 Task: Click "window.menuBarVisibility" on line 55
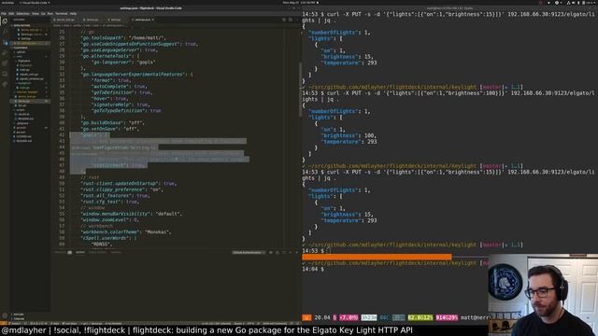tap(116, 214)
